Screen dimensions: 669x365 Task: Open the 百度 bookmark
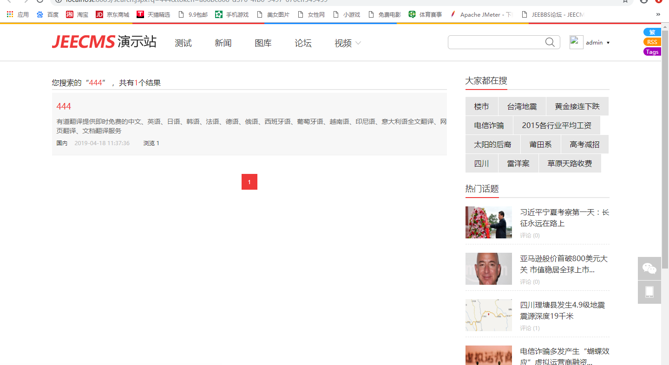(x=48, y=14)
